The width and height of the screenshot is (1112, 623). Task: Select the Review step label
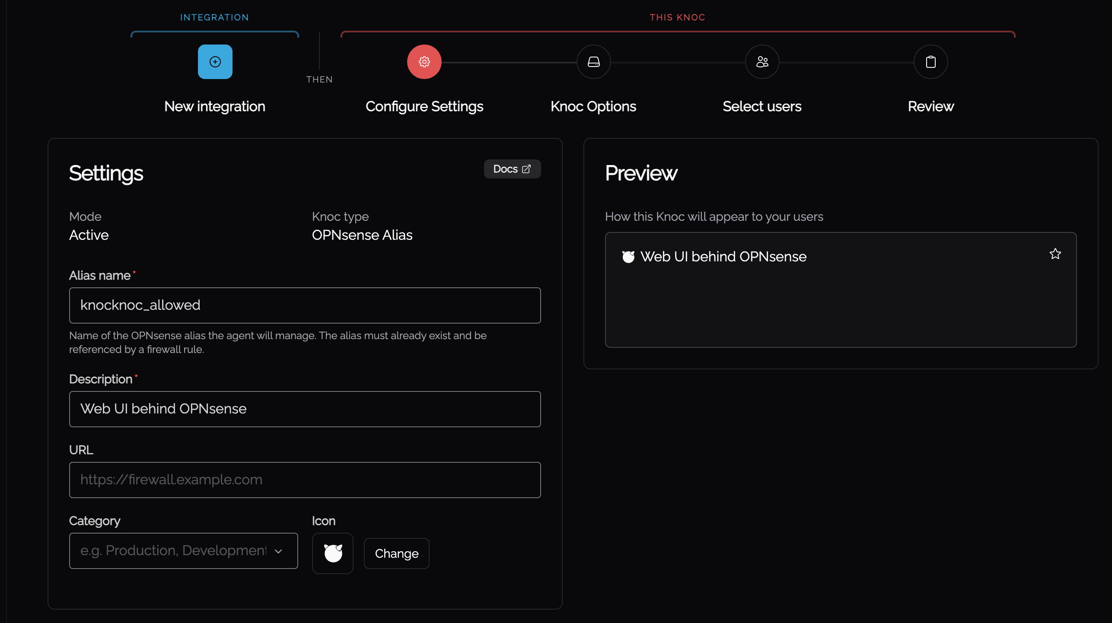(x=930, y=106)
